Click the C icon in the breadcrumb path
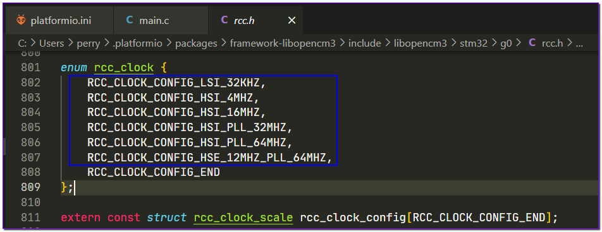The height and width of the screenshot is (232, 602). click(532, 43)
